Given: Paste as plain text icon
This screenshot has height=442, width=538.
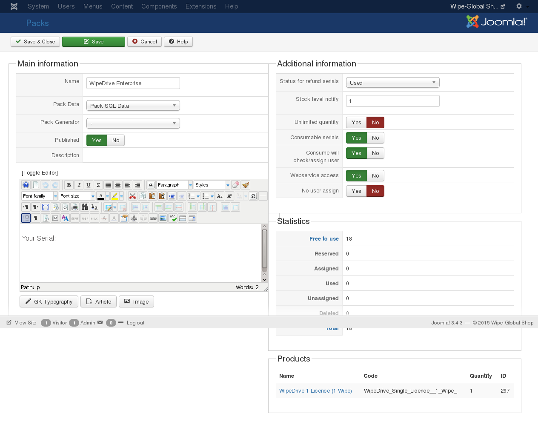Looking at the screenshot, I should tap(162, 196).
